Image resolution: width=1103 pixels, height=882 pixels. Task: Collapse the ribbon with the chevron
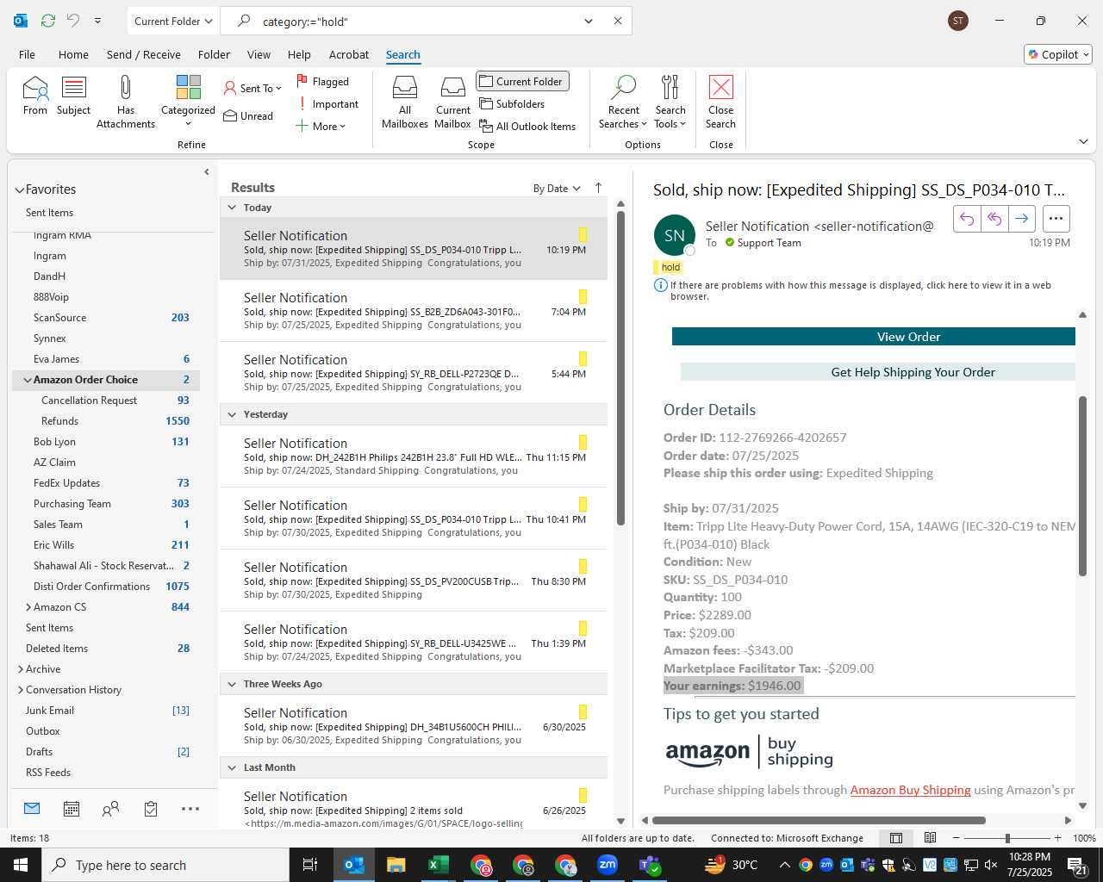coord(1083,141)
